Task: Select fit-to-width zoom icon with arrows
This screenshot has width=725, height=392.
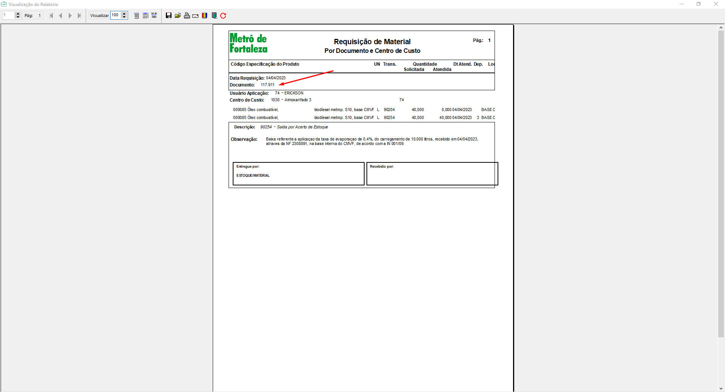Action: click(154, 15)
